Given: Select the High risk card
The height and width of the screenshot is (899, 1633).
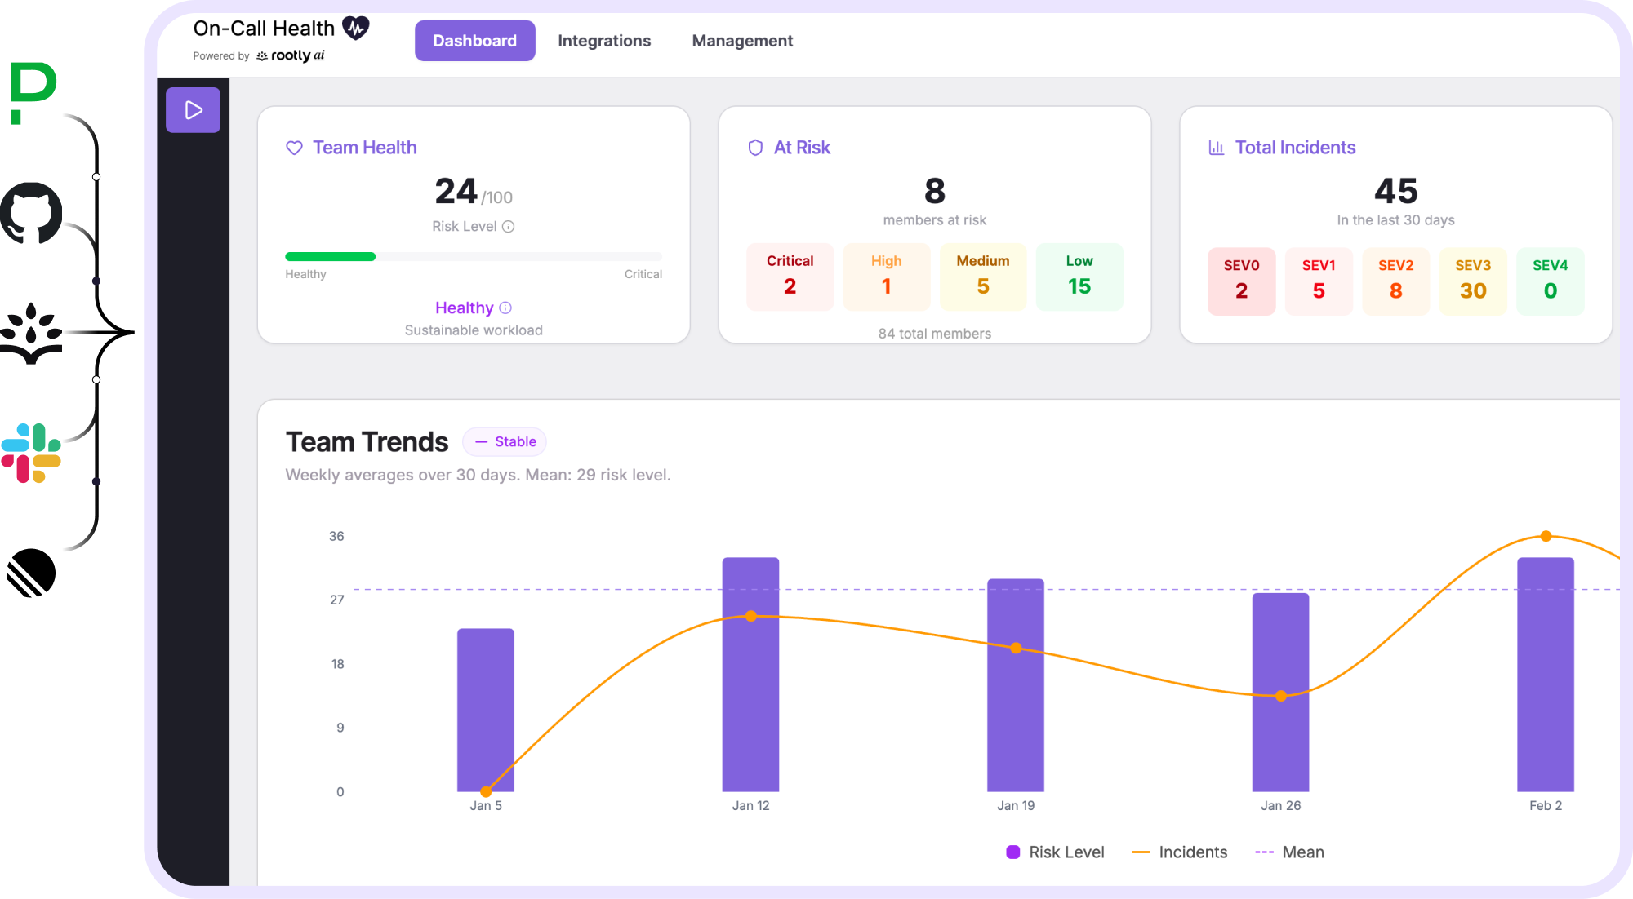Looking at the screenshot, I should click(x=886, y=277).
